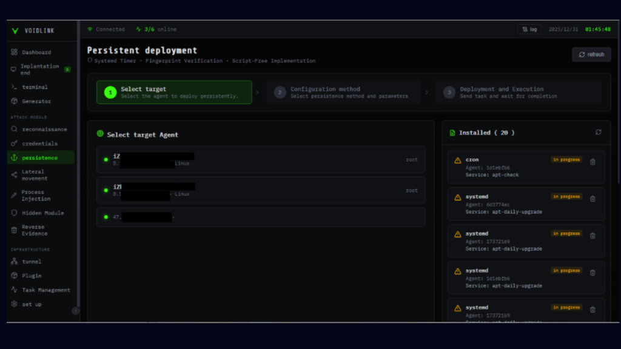This screenshot has width=621, height=349.
Task: Click the Hidden Module shield icon
Action: click(x=14, y=213)
